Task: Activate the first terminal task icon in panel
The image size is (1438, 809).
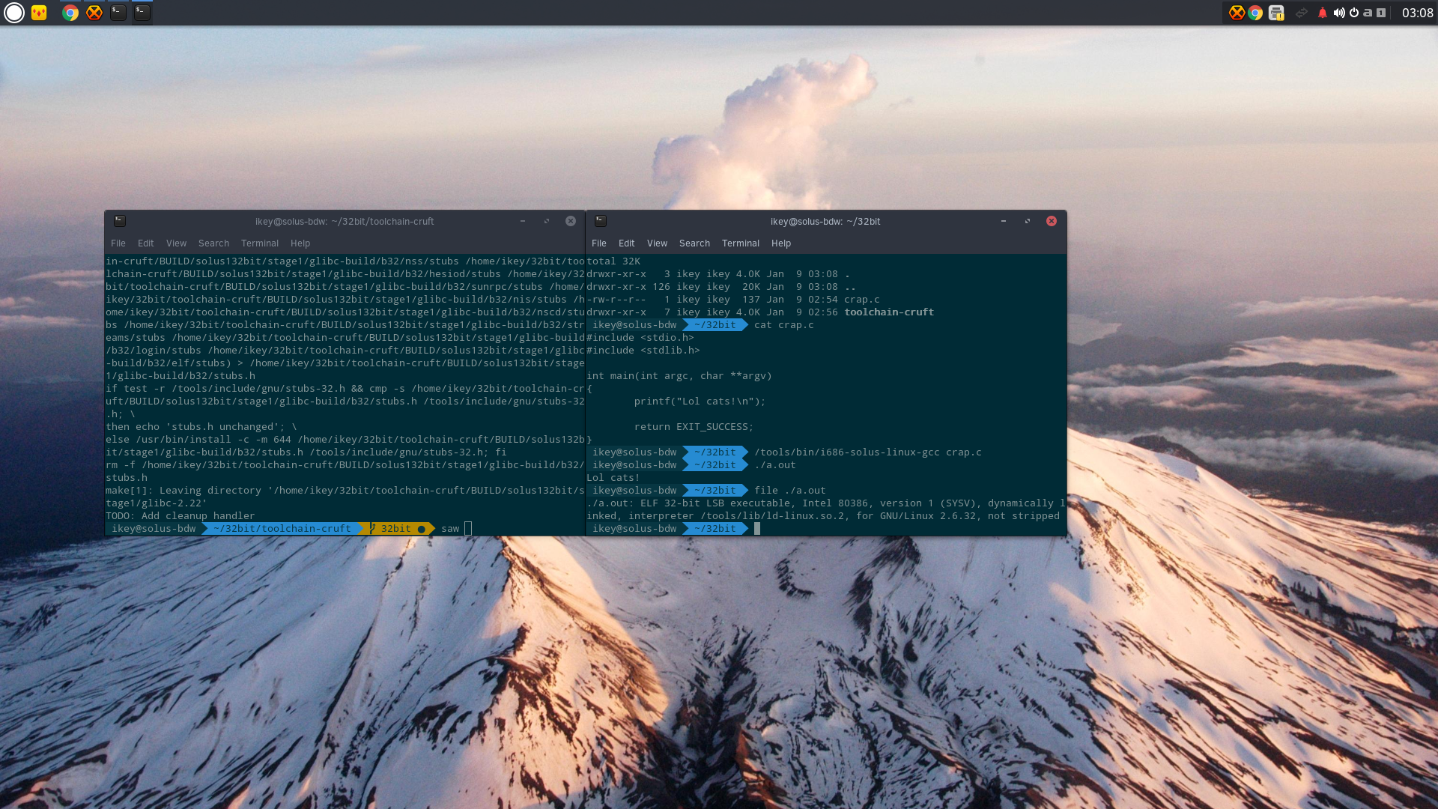Action: coord(118,13)
